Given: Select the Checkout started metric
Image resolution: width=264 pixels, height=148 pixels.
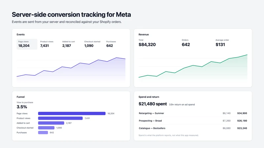Looking at the screenshot, I should click(x=93, y=44).
